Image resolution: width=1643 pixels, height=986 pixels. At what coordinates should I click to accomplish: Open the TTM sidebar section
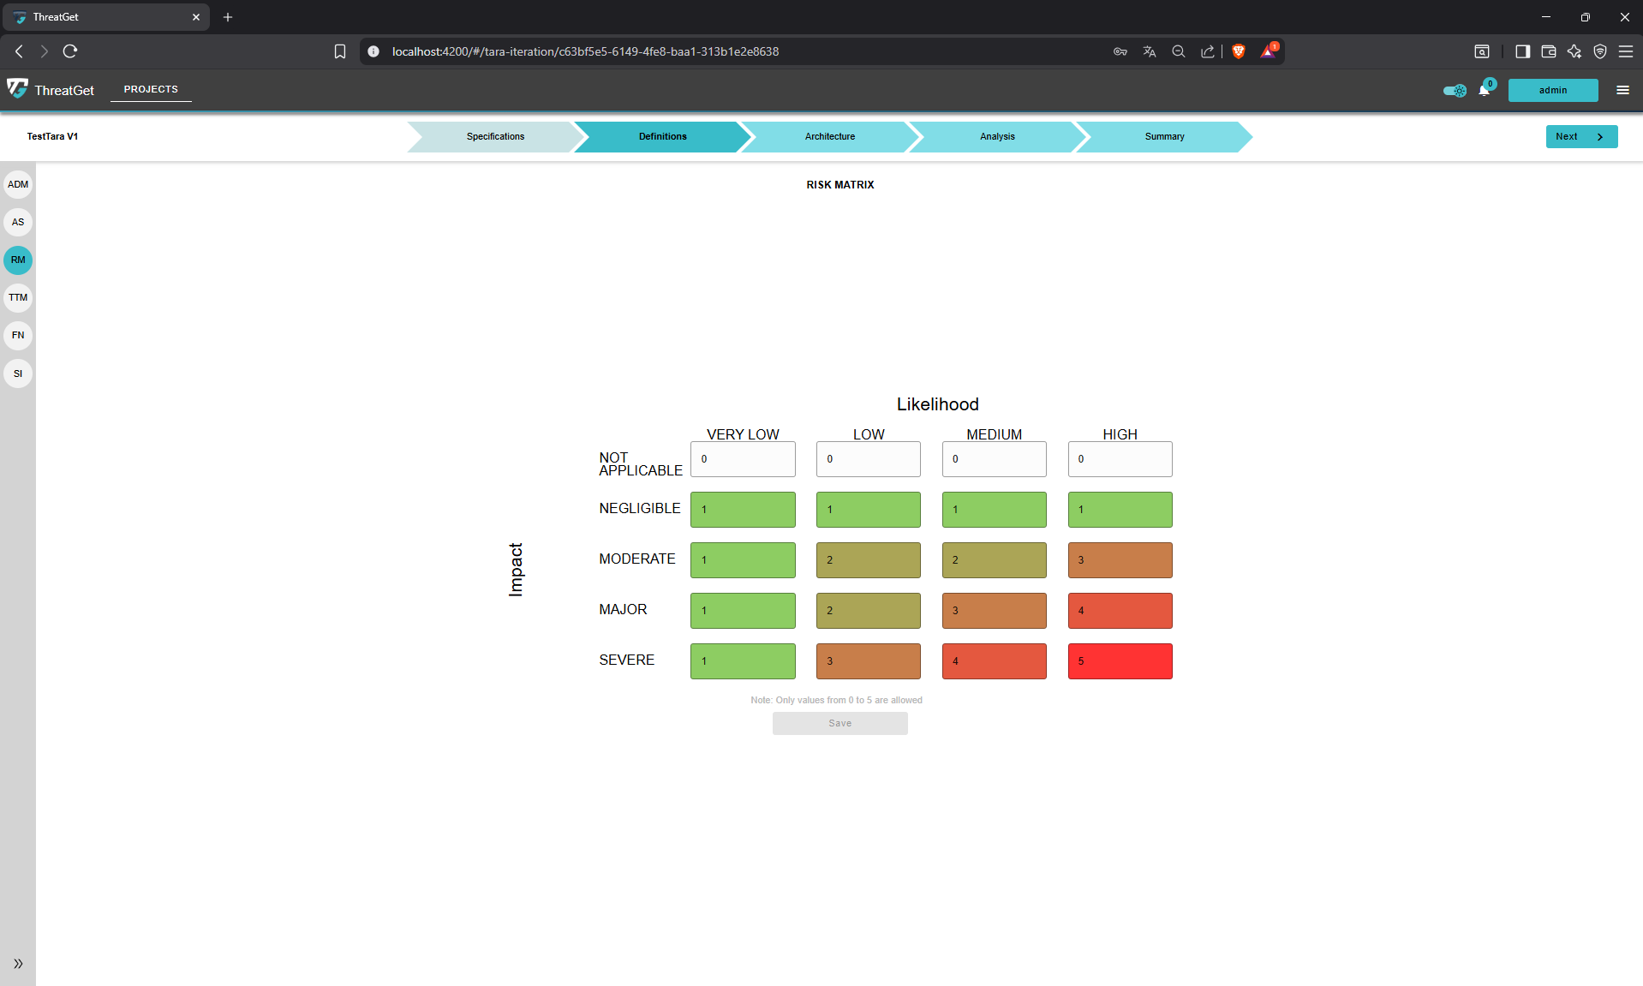tap(17, 297)
